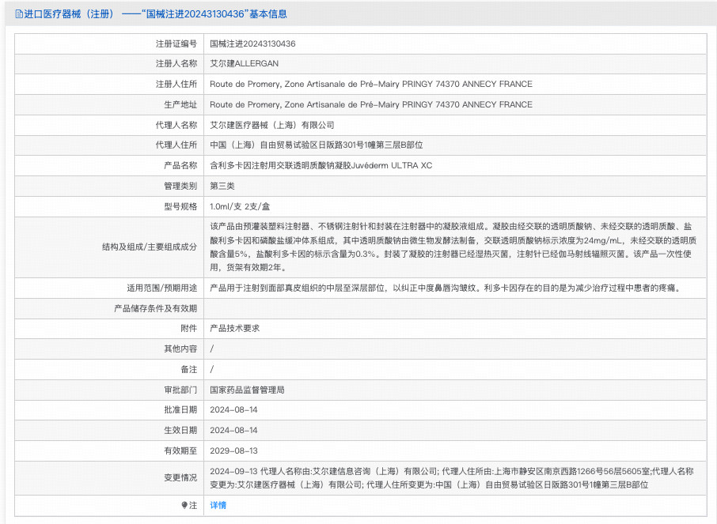Open the 详情 link

pyautogui.click(x=218, y=505)
